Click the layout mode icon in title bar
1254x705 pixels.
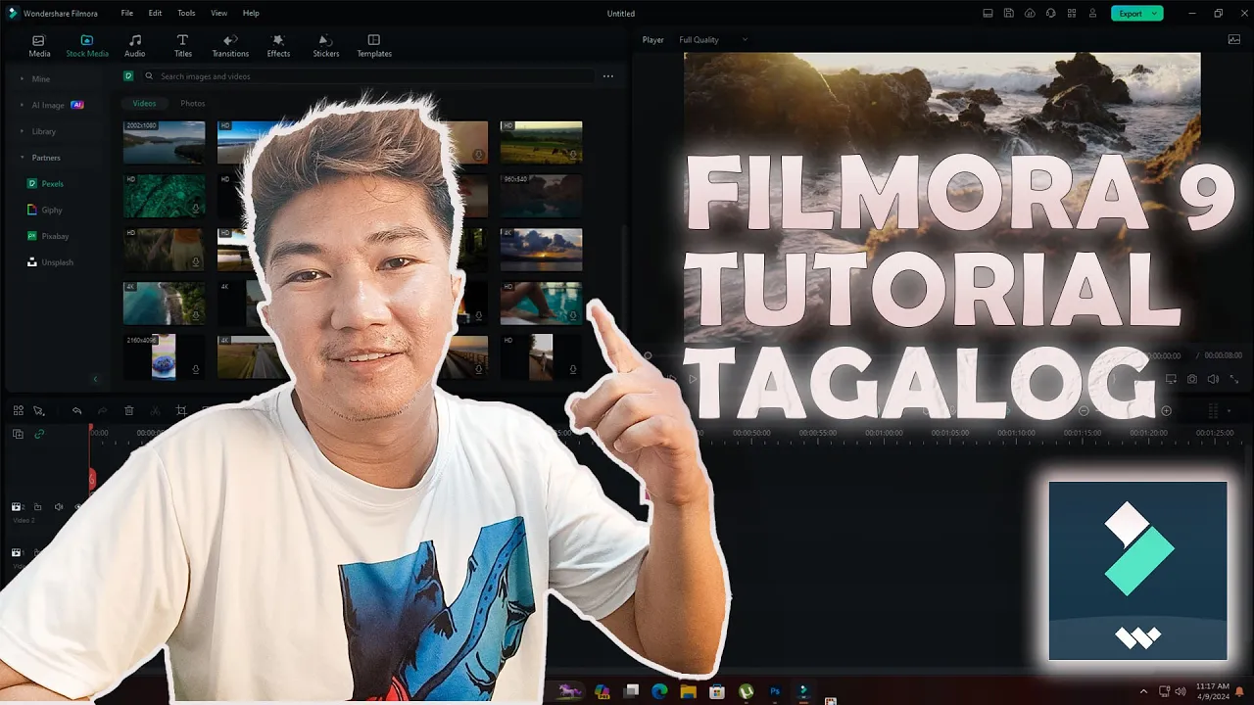click(x=989, y=13)
